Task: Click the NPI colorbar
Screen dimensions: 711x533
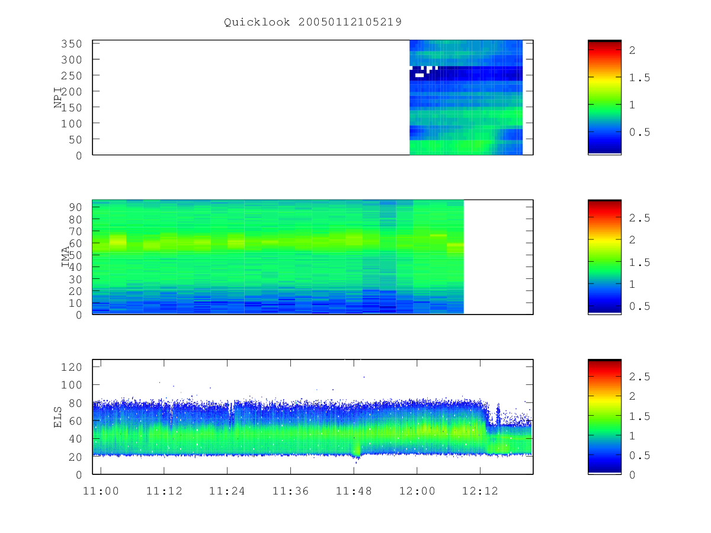Action: [604, 98]
